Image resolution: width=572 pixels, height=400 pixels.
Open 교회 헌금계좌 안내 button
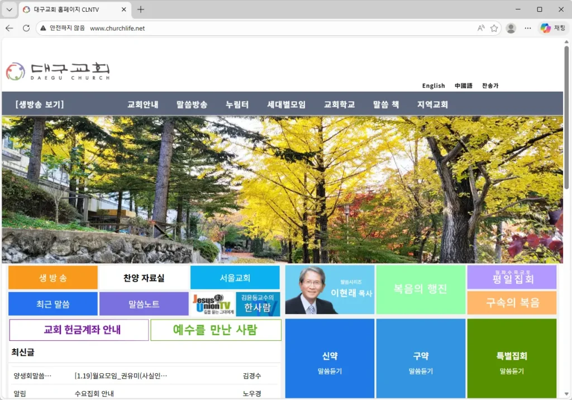click(79, 330)
